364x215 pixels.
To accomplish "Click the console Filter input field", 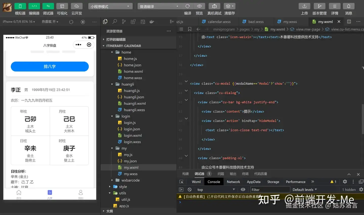I will coord(270,190).
